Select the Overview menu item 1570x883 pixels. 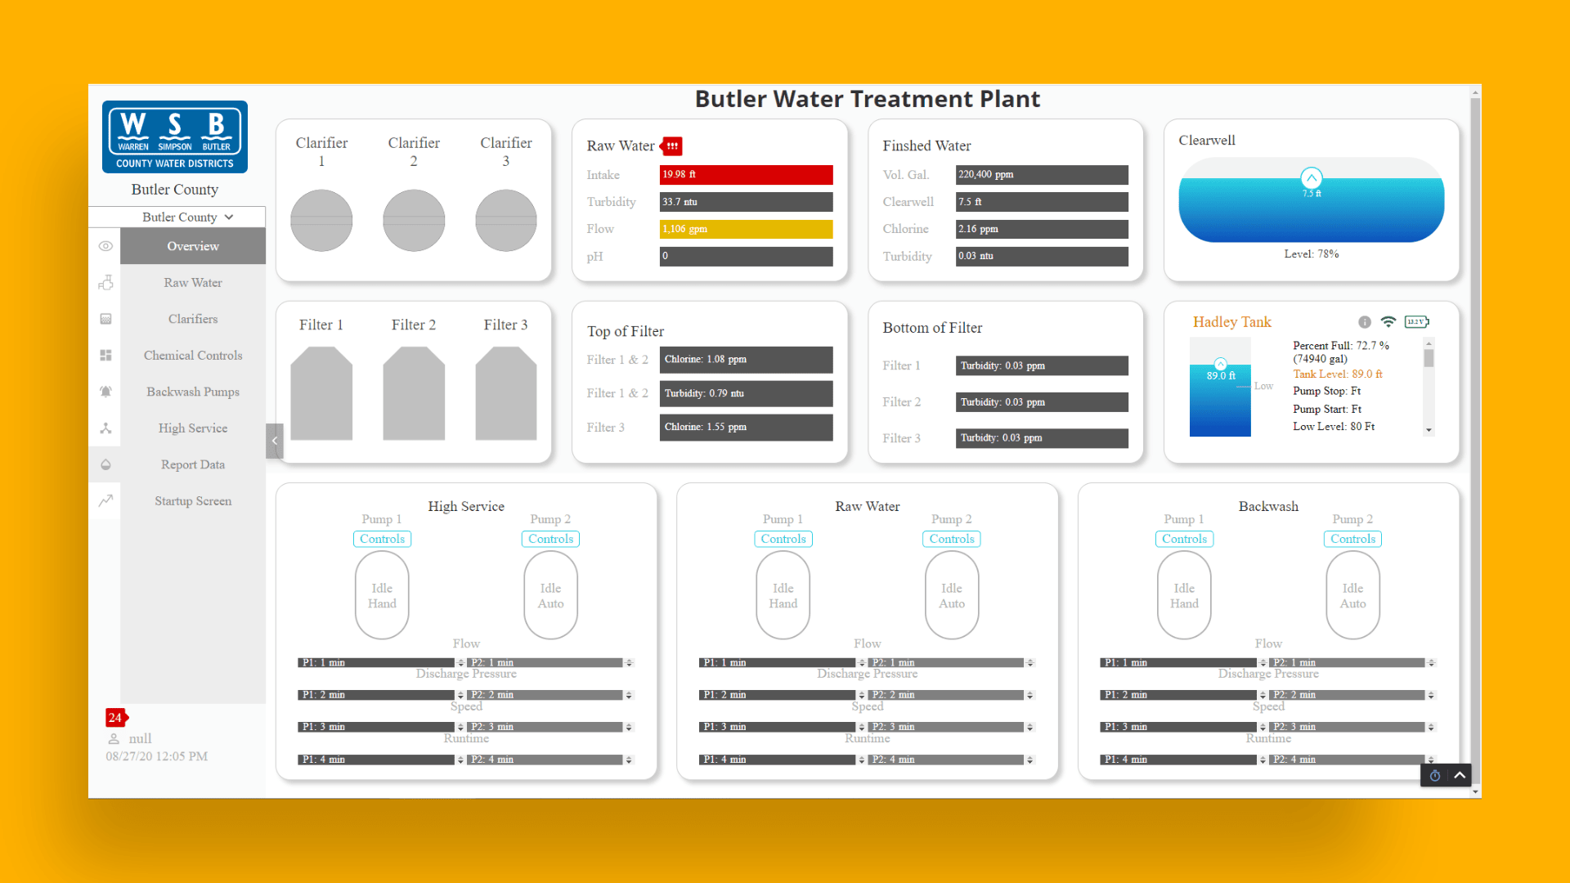tap(192, 246)
